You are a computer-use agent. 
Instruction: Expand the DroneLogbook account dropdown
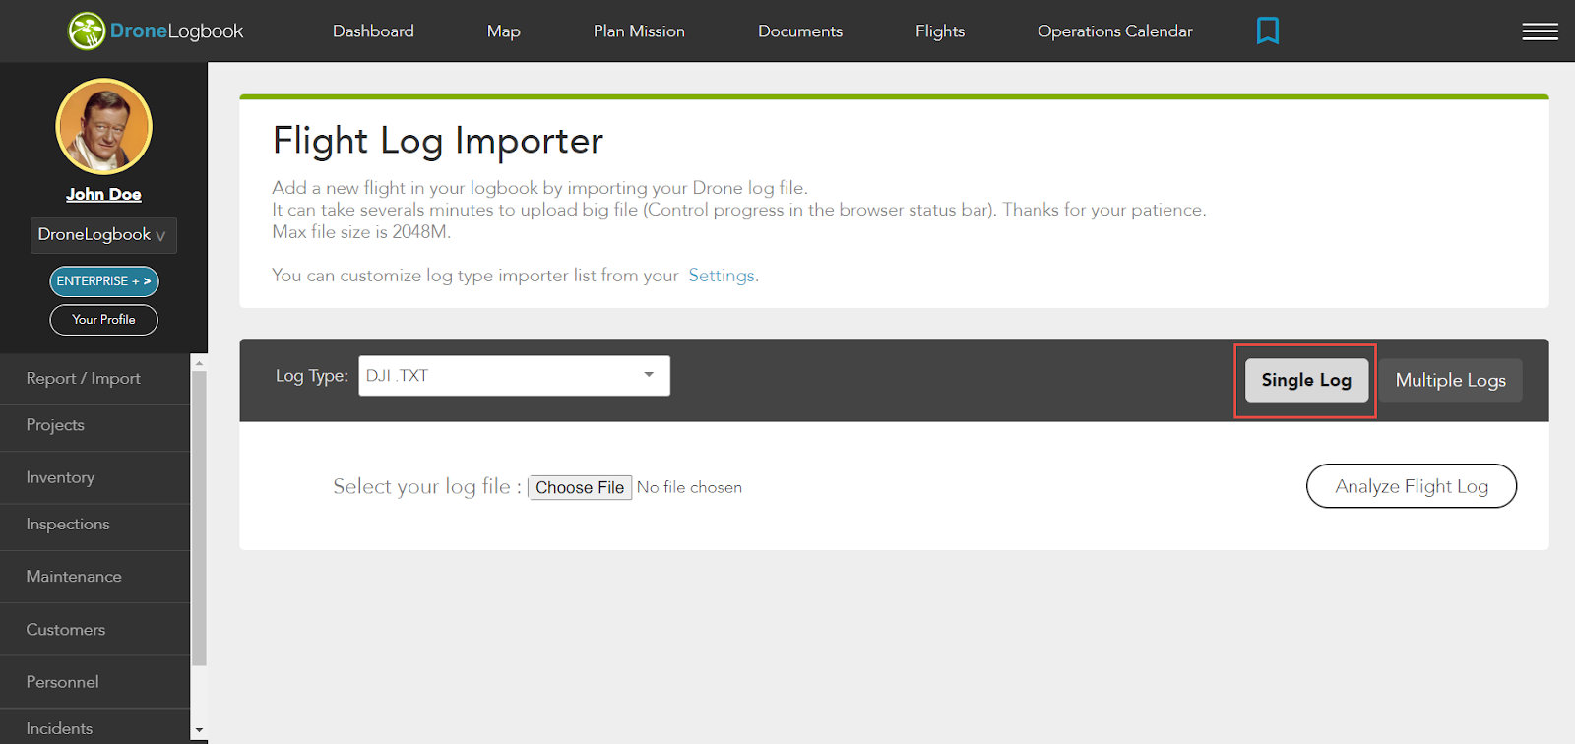tap(103, 235)
